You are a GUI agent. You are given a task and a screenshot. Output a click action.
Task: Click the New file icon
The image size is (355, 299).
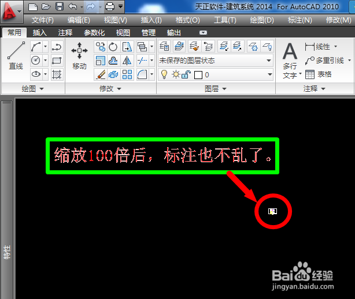pos(33,7)
